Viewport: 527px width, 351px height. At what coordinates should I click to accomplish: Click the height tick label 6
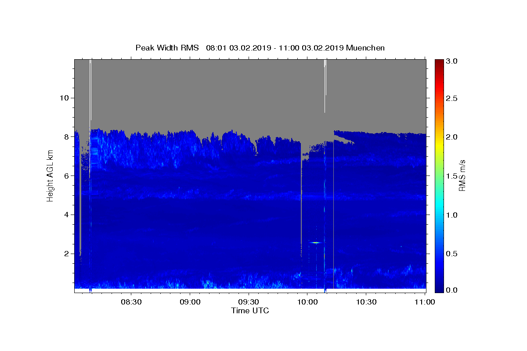[67, 176]
